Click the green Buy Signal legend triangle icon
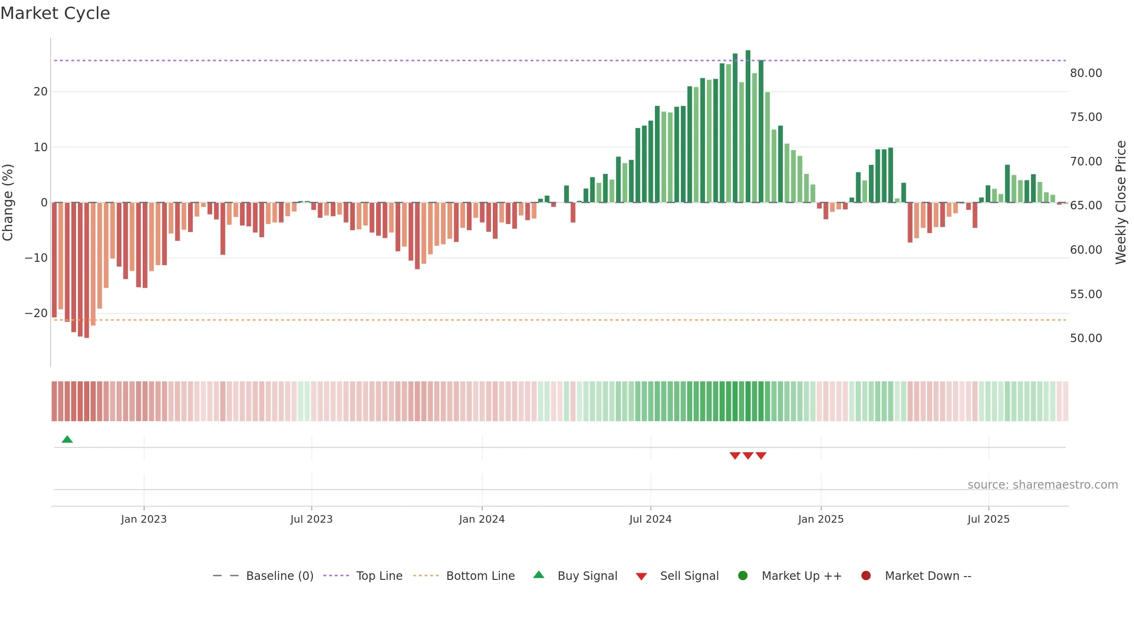Viewport: 1134px width, 638px height. point(539,575)
